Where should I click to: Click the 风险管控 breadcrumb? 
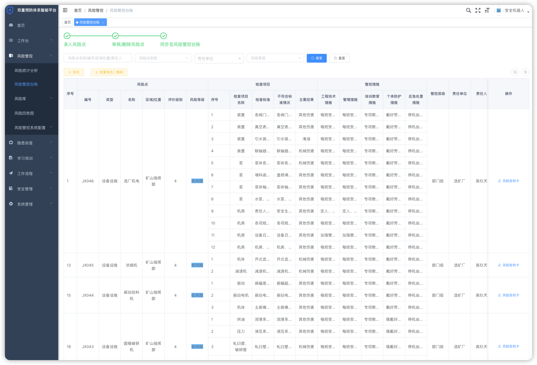tap(96, 10)
